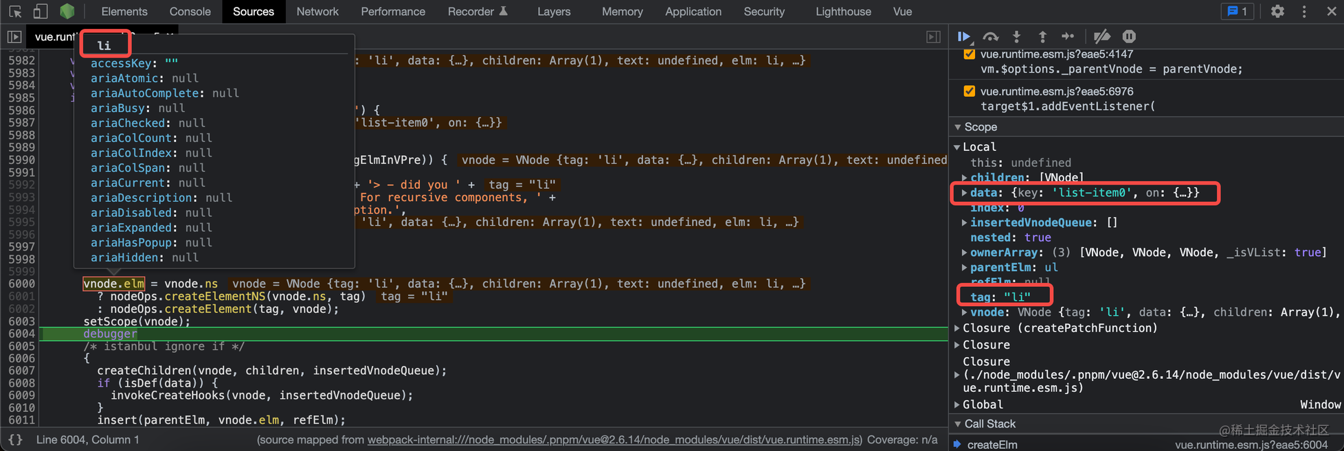The height and width of the screenshot is (451, 1344).
Task: Step over next function call
Action: (990, 36)
